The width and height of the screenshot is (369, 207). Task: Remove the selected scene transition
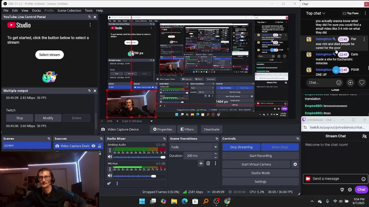point(208,163)
